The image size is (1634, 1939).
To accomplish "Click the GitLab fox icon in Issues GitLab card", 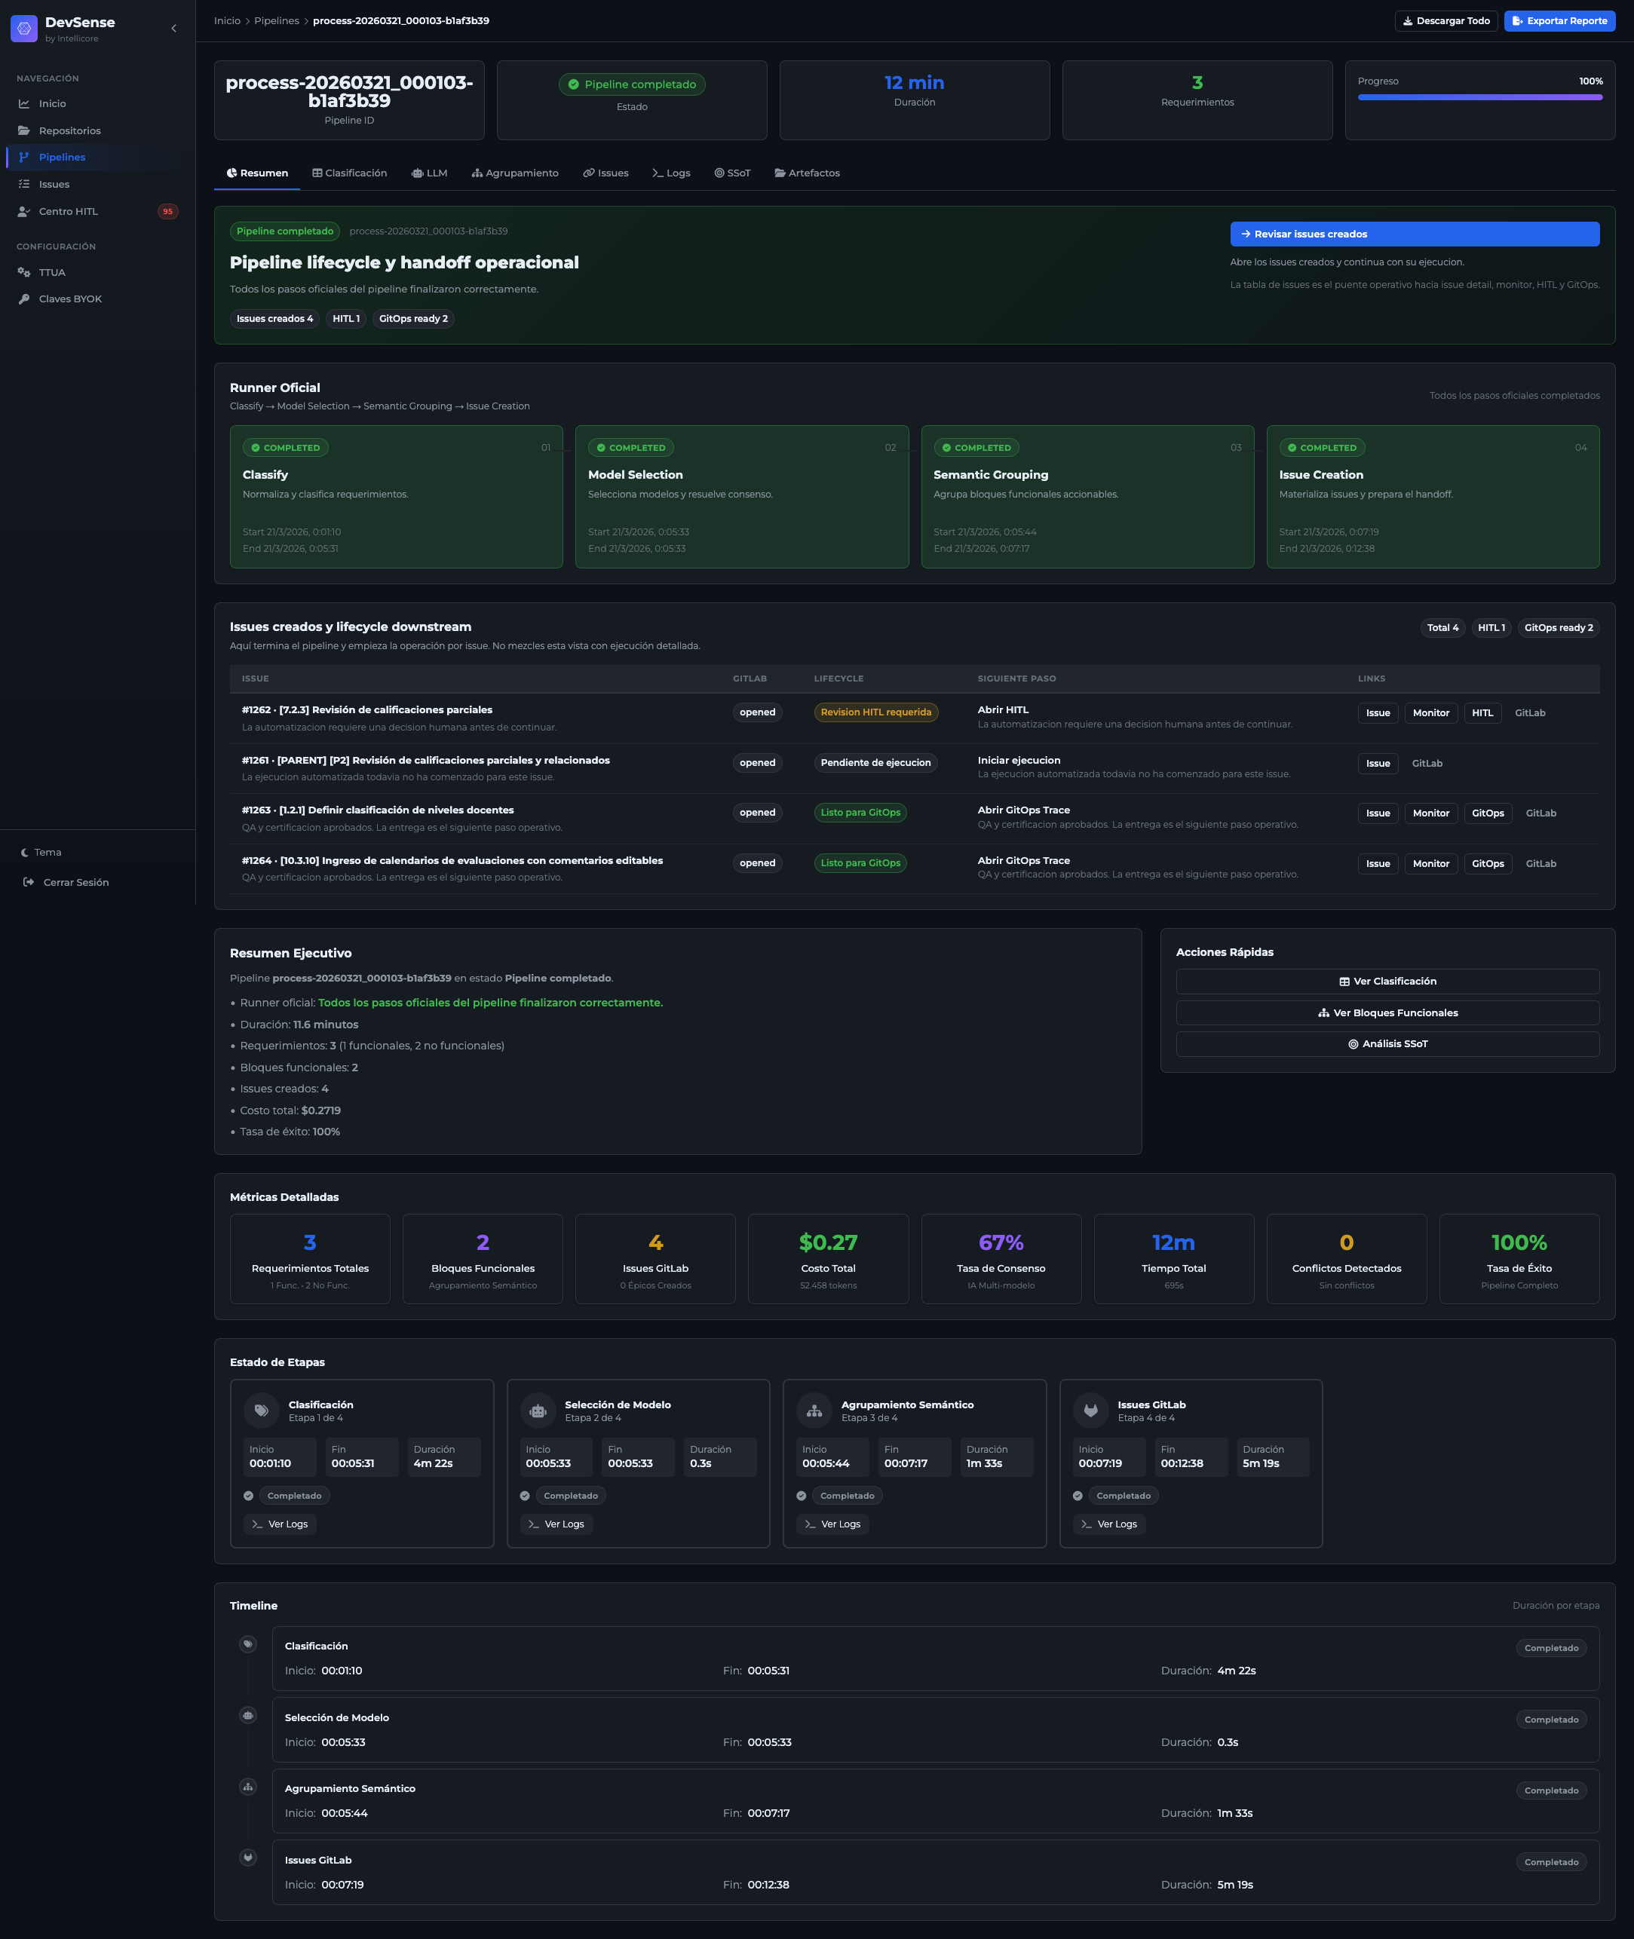I will click(x=1090, y=1411).
